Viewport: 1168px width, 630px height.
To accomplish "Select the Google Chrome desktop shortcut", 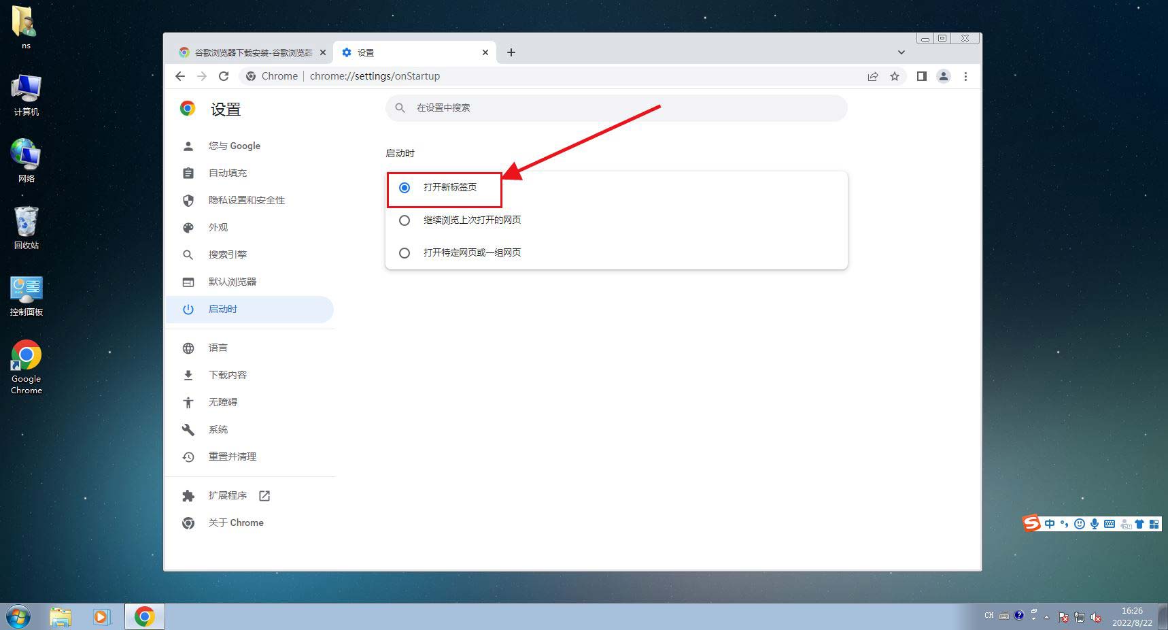I will pos(26,367).
